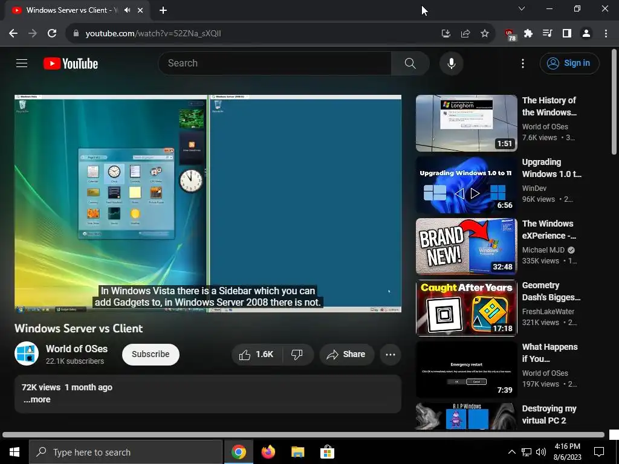Open World of OSes channel avatar
This screenshot has width=619, height=464.
(27, 353)
